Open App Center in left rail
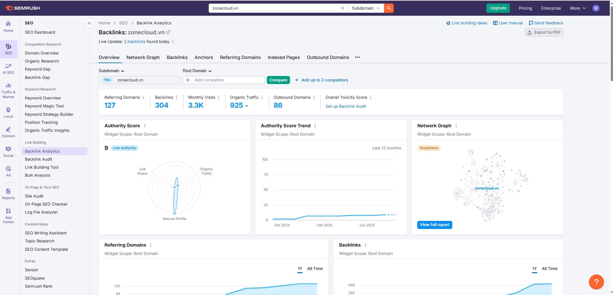Image resolution: width=613 pixels, height=295 pixels. (x=8, y=215)
